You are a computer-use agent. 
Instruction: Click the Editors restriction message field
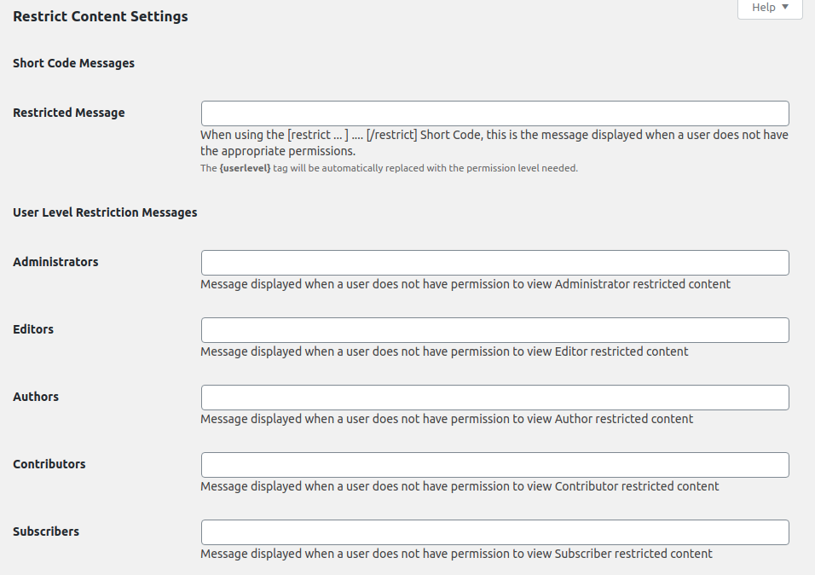tap(494, 329)
